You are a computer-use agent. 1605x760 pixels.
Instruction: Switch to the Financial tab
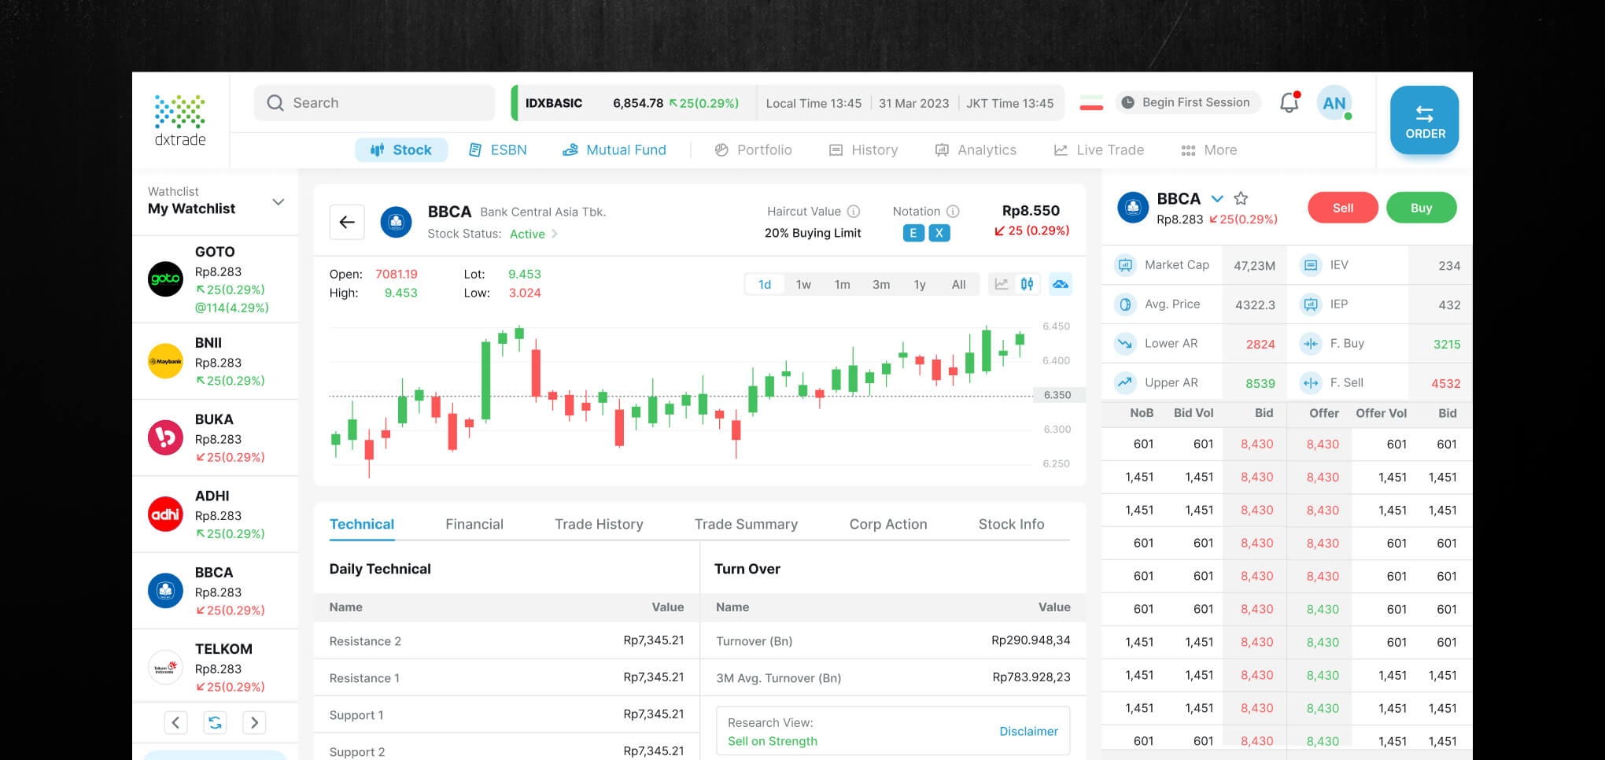click(x=474, y=524)
